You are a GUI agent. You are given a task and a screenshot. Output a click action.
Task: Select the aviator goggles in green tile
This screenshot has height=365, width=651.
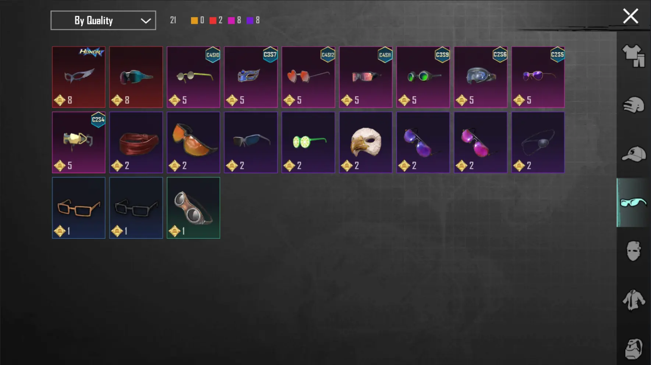pos(194,208)
